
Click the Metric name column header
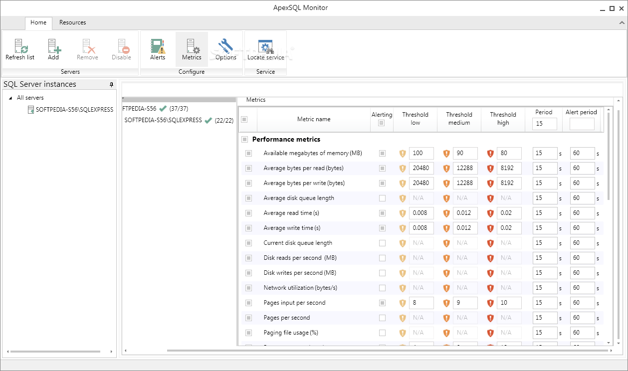point(314,119)
